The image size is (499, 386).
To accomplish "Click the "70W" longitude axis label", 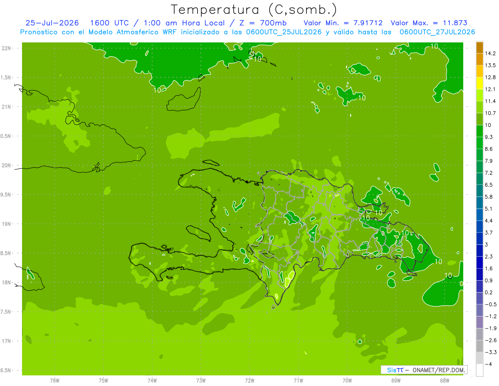I will [347, 381].
